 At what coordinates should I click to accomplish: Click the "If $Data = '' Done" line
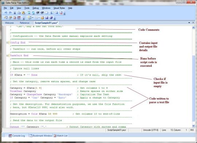24,75
